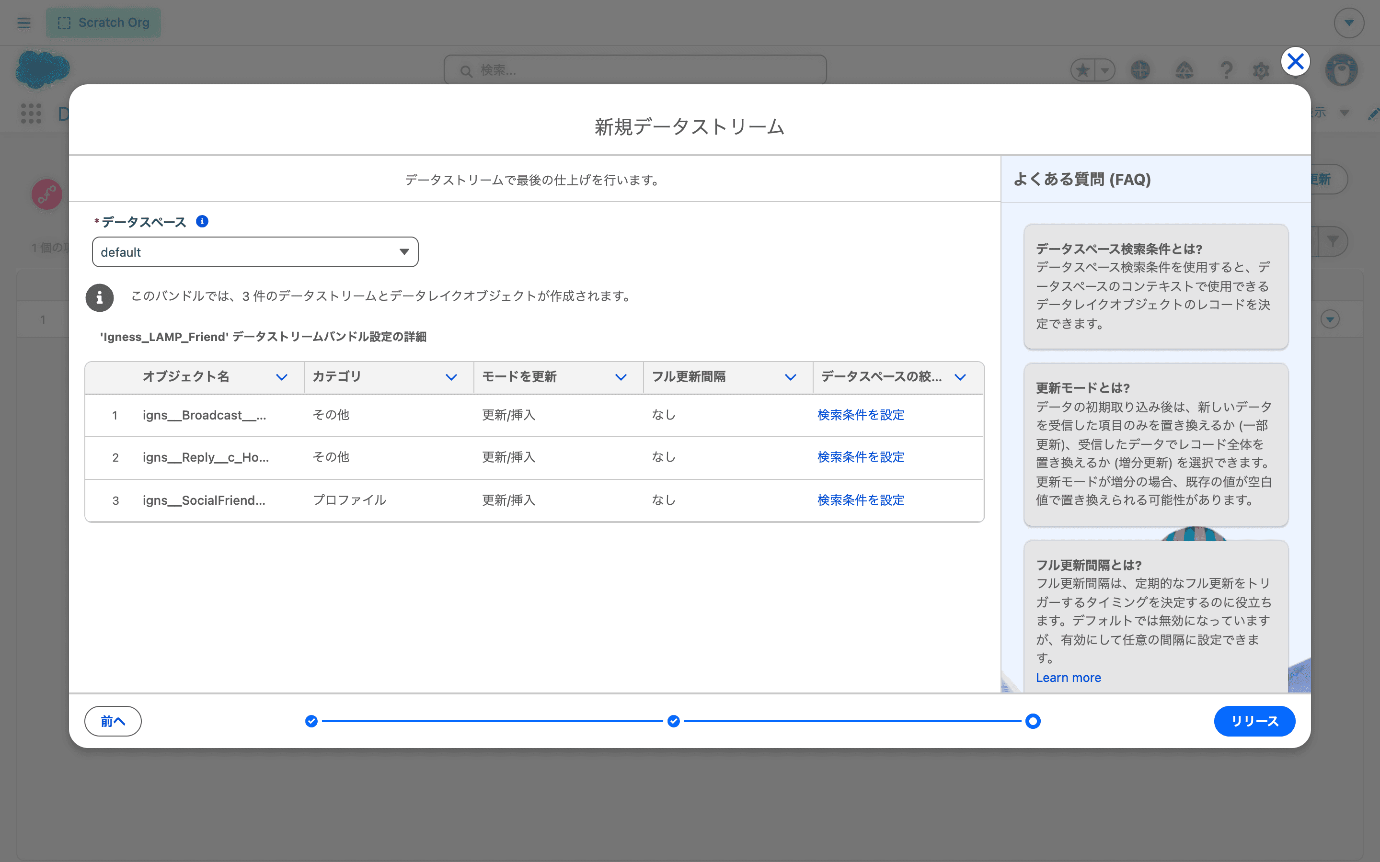The height and width of the screenshot is (862, 1380).
Task: Click Learn more link in FAQ
Action: tap(1068, 677)
